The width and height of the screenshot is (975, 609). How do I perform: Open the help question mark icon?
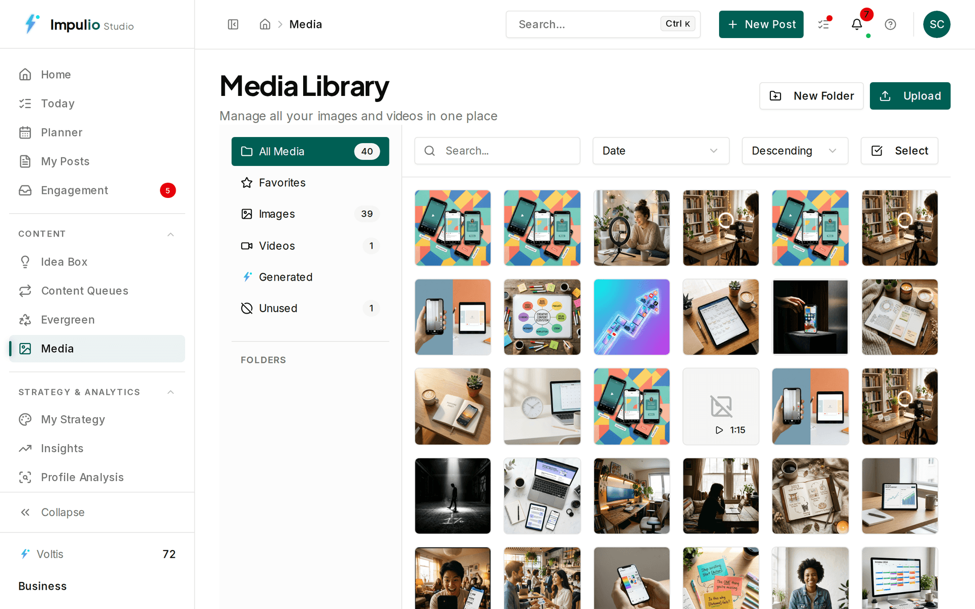coord(890,24)
